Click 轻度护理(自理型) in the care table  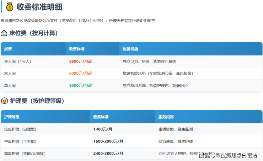[20, 129]
